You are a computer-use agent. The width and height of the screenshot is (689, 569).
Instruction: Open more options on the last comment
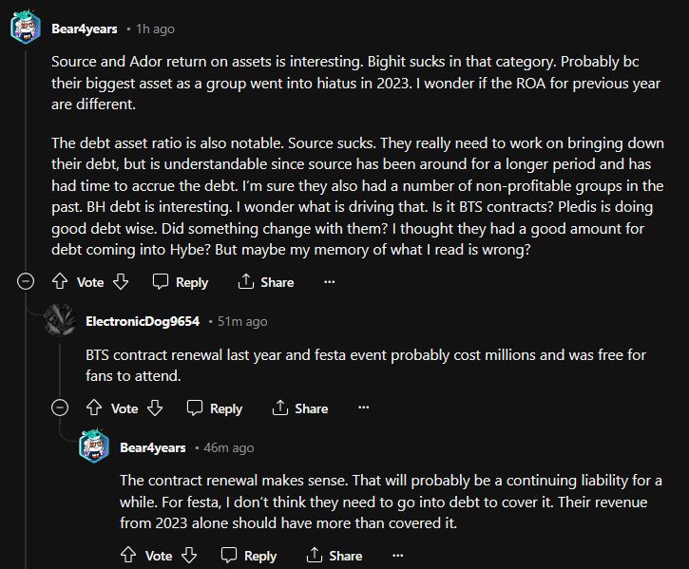(397, 556)
